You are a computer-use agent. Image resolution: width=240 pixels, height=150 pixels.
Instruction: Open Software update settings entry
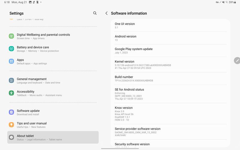53,112
